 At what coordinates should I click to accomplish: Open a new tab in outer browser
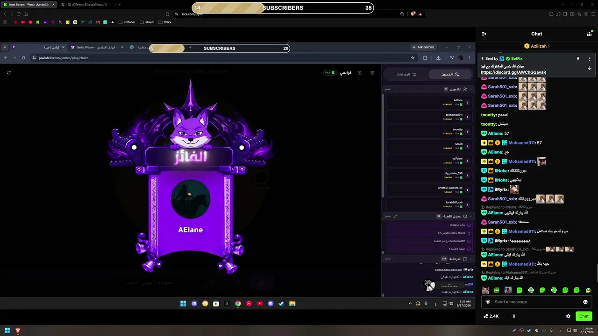119,5
